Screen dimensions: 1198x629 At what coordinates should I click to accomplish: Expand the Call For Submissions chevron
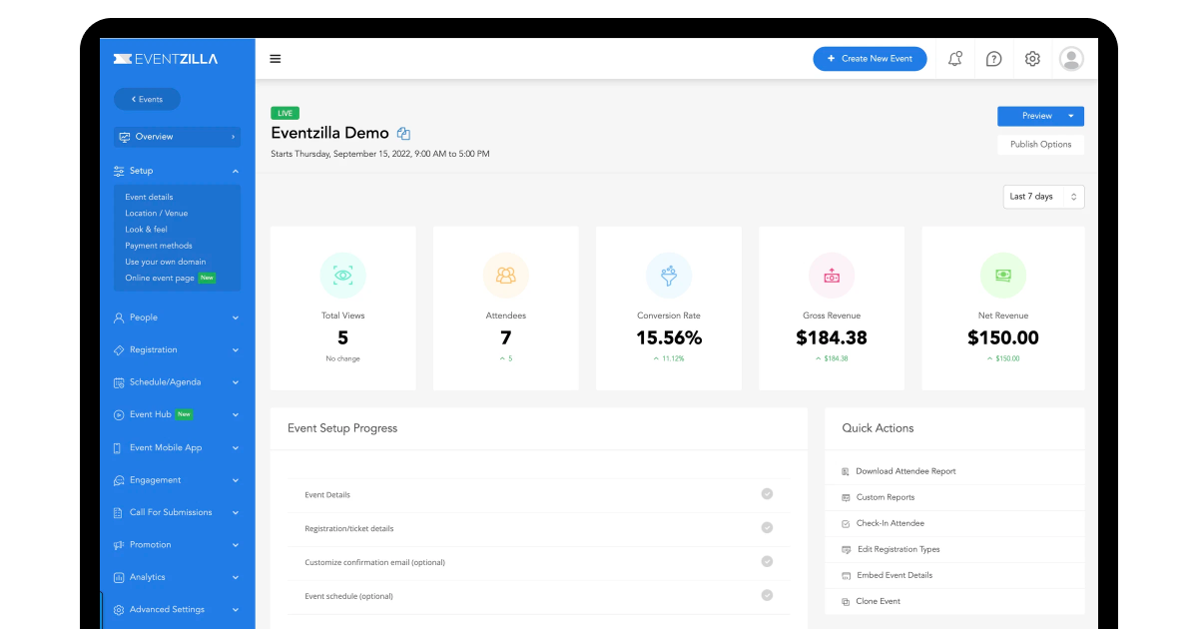click(x=236, y=512)
